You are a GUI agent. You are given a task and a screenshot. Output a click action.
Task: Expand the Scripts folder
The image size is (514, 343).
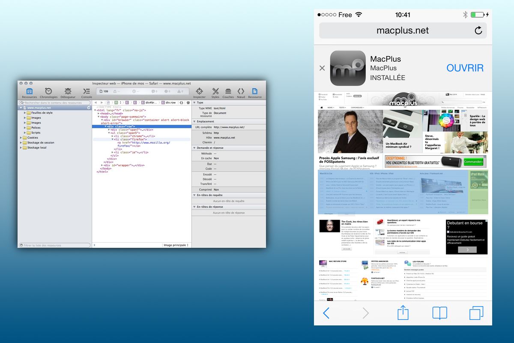25,133
